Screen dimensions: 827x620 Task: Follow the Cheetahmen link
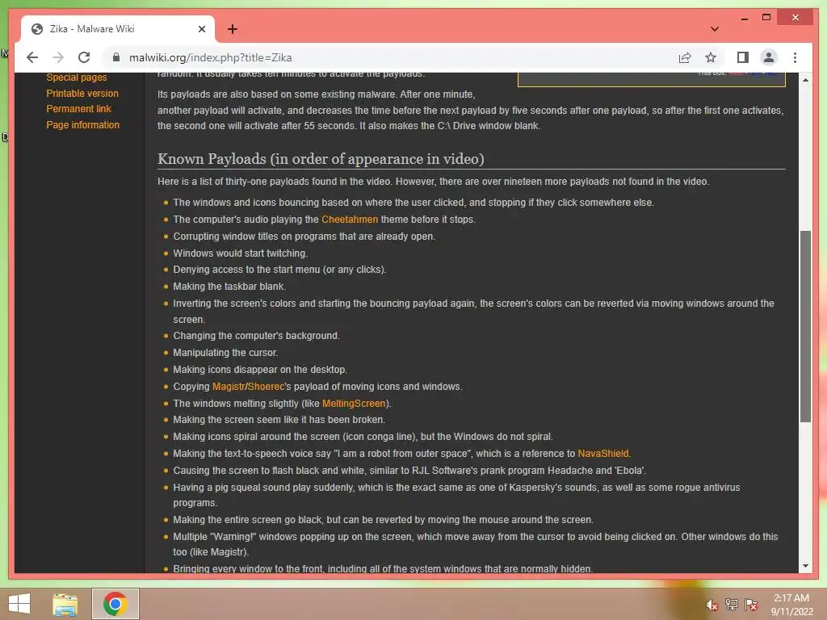pyautogui.click(x=350, y=220)
